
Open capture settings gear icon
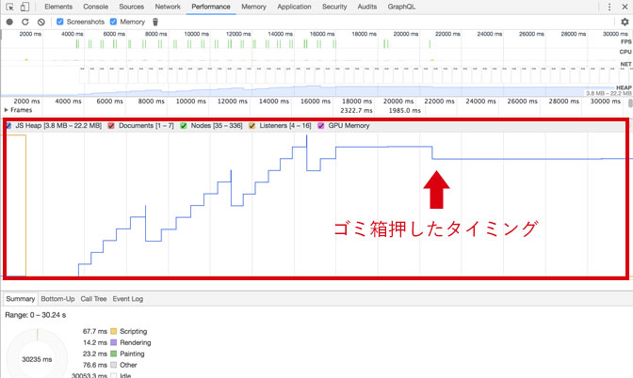click(x=625, y=22)
